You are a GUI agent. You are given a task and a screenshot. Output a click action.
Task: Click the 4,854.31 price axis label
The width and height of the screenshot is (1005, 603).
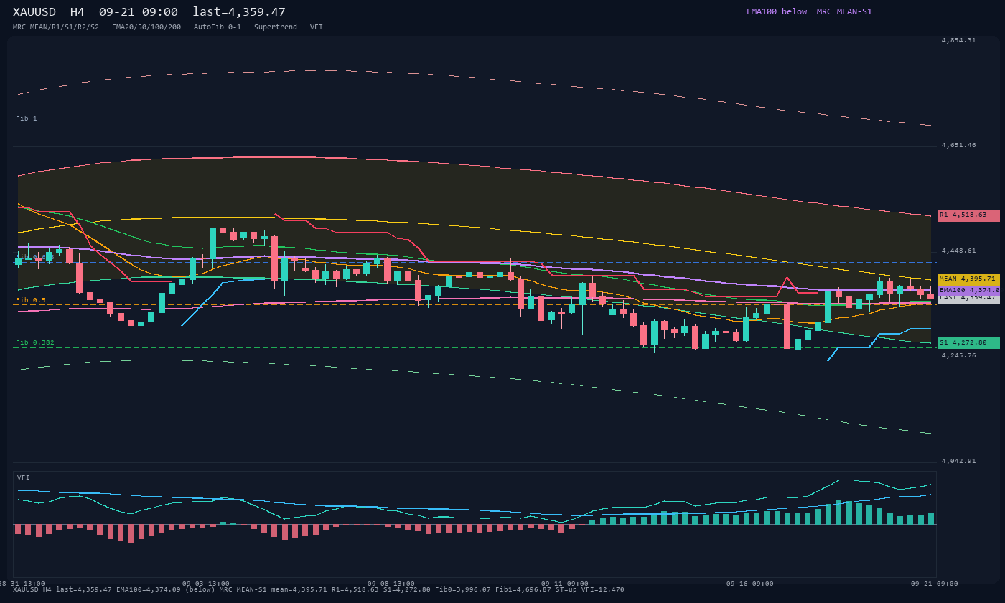pos(958,41)
